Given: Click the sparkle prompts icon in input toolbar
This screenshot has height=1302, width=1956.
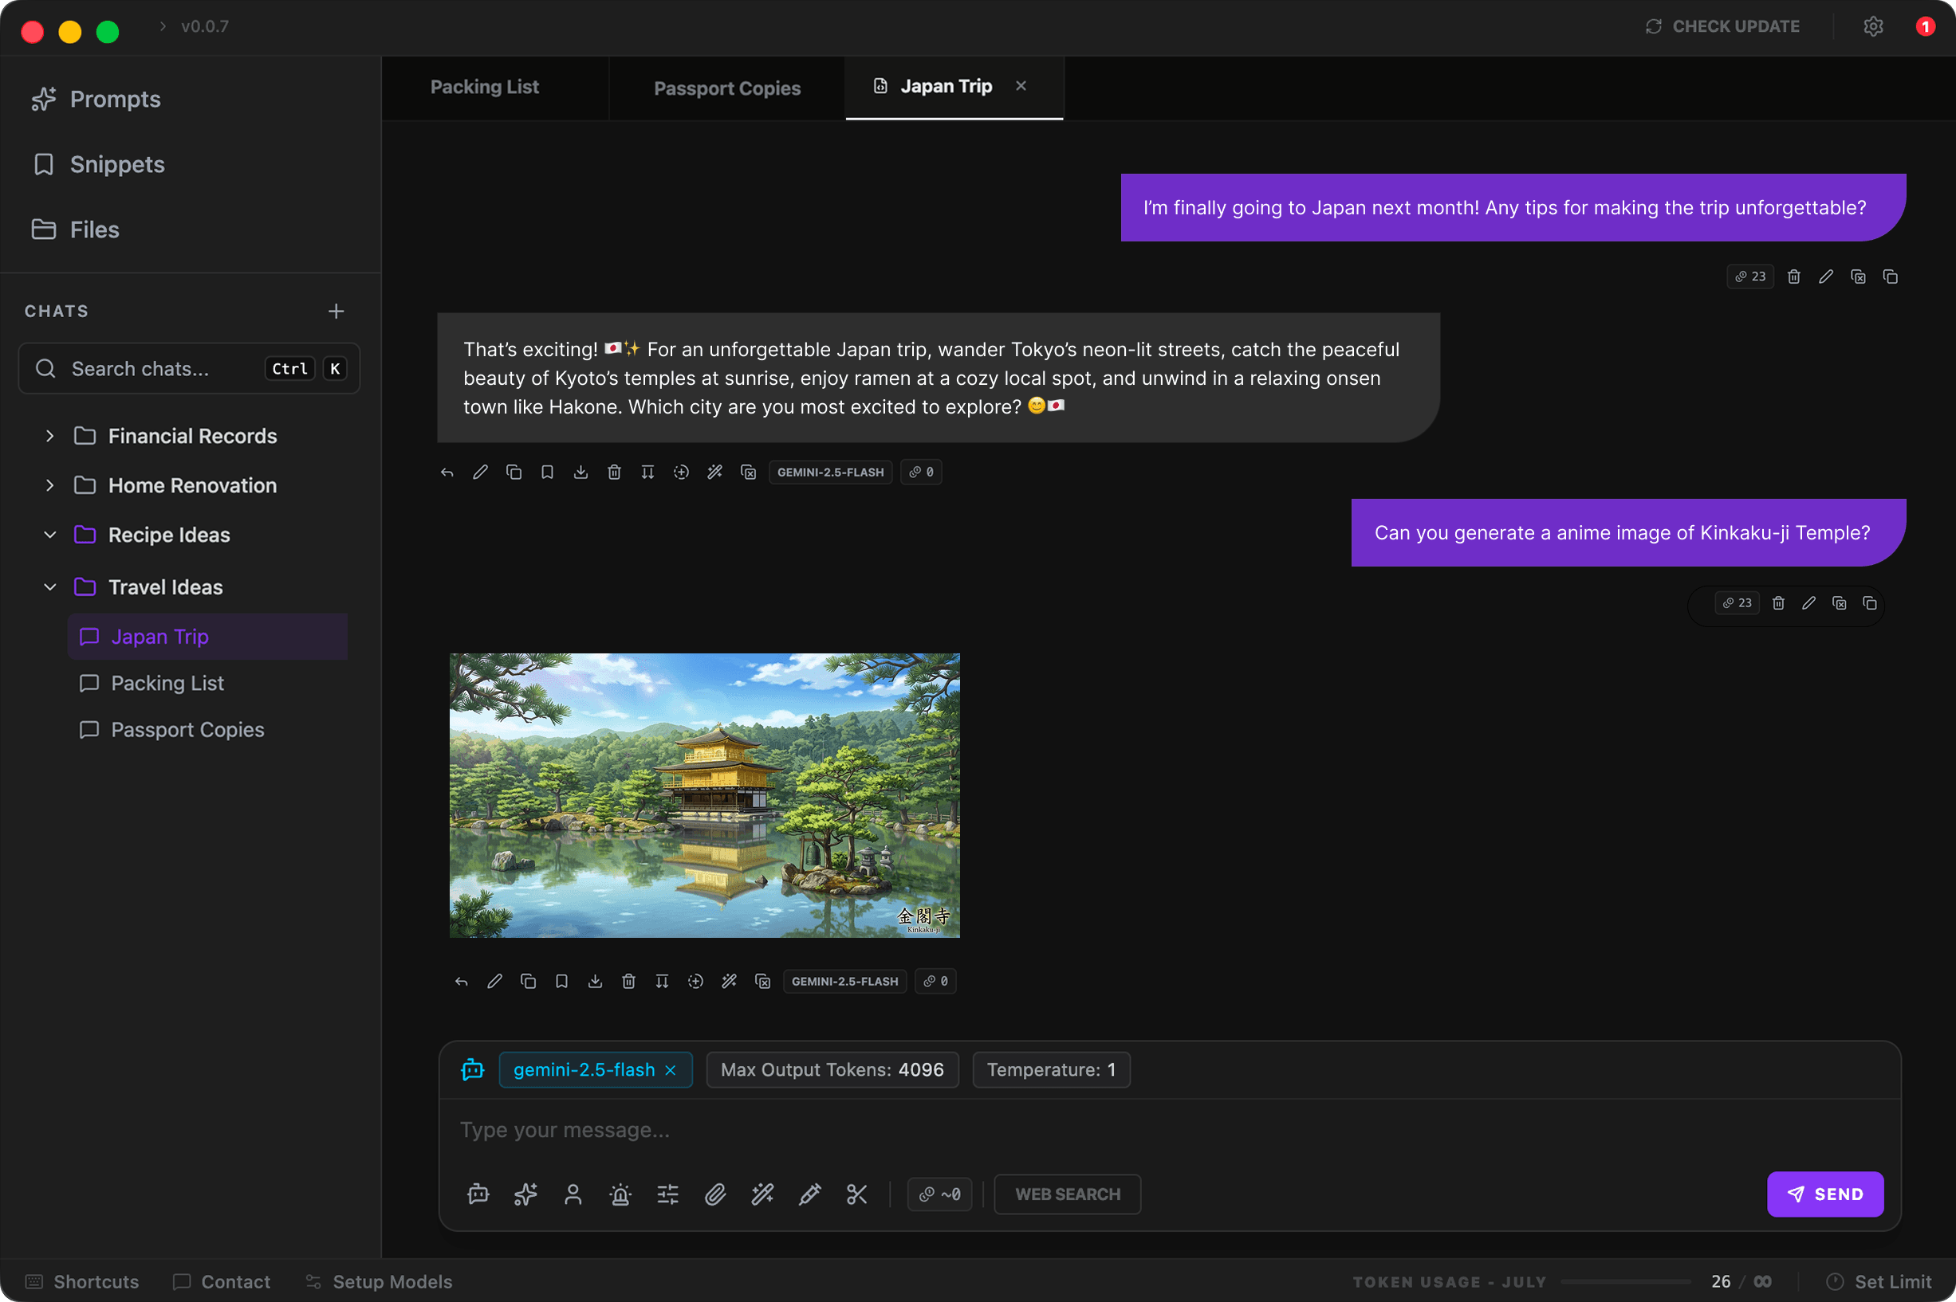Looking at the screenshot, I should pyautogui.click(x=526, y=1194).
